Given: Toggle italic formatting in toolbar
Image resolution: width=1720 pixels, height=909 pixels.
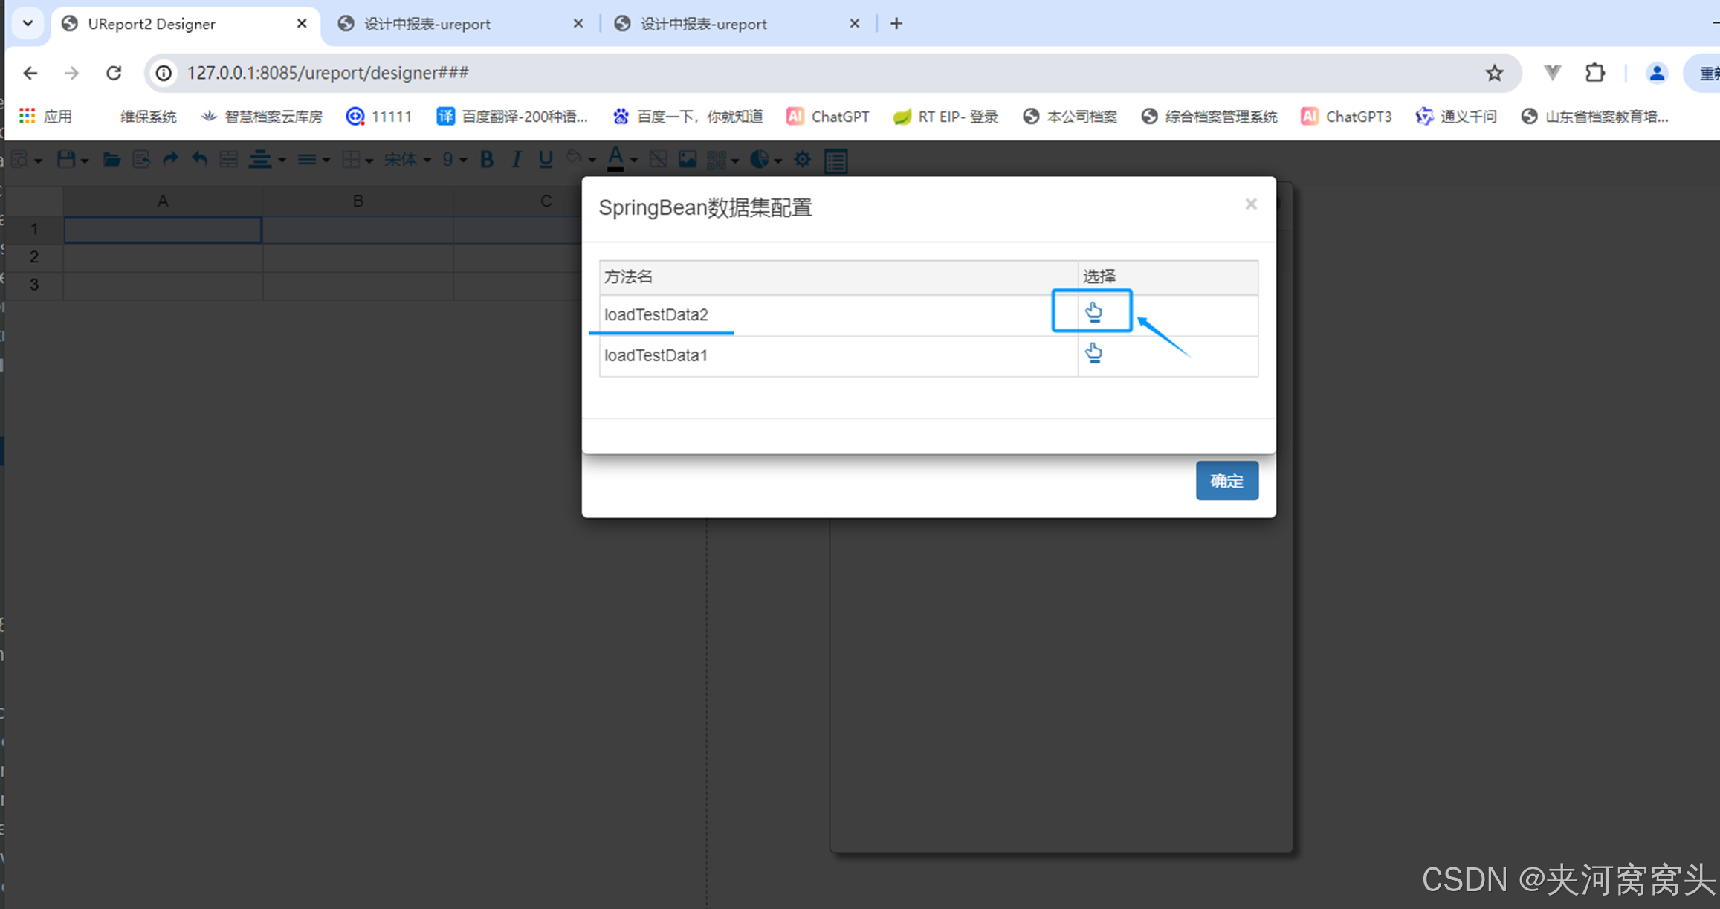Looking at the screenshot, I should pyautogui.click(x=516, y=159).
